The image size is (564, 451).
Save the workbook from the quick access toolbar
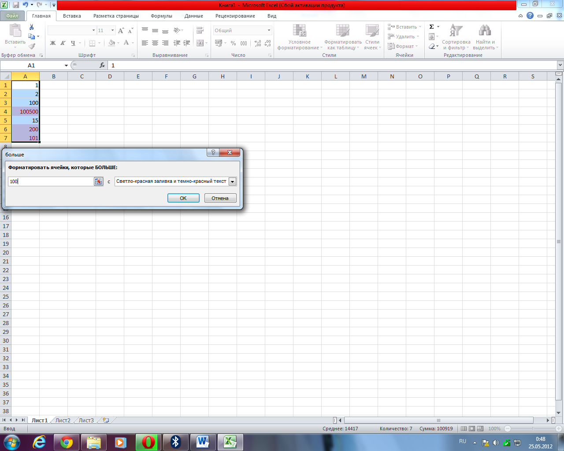click(x=16, y=5)
